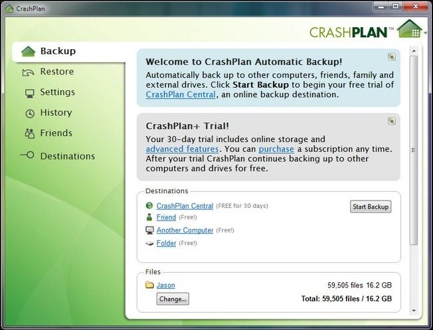Close the CrashPlan window
Image resolution: width=433 pixels, height=330 pixels.
click(x=415, y=6)
